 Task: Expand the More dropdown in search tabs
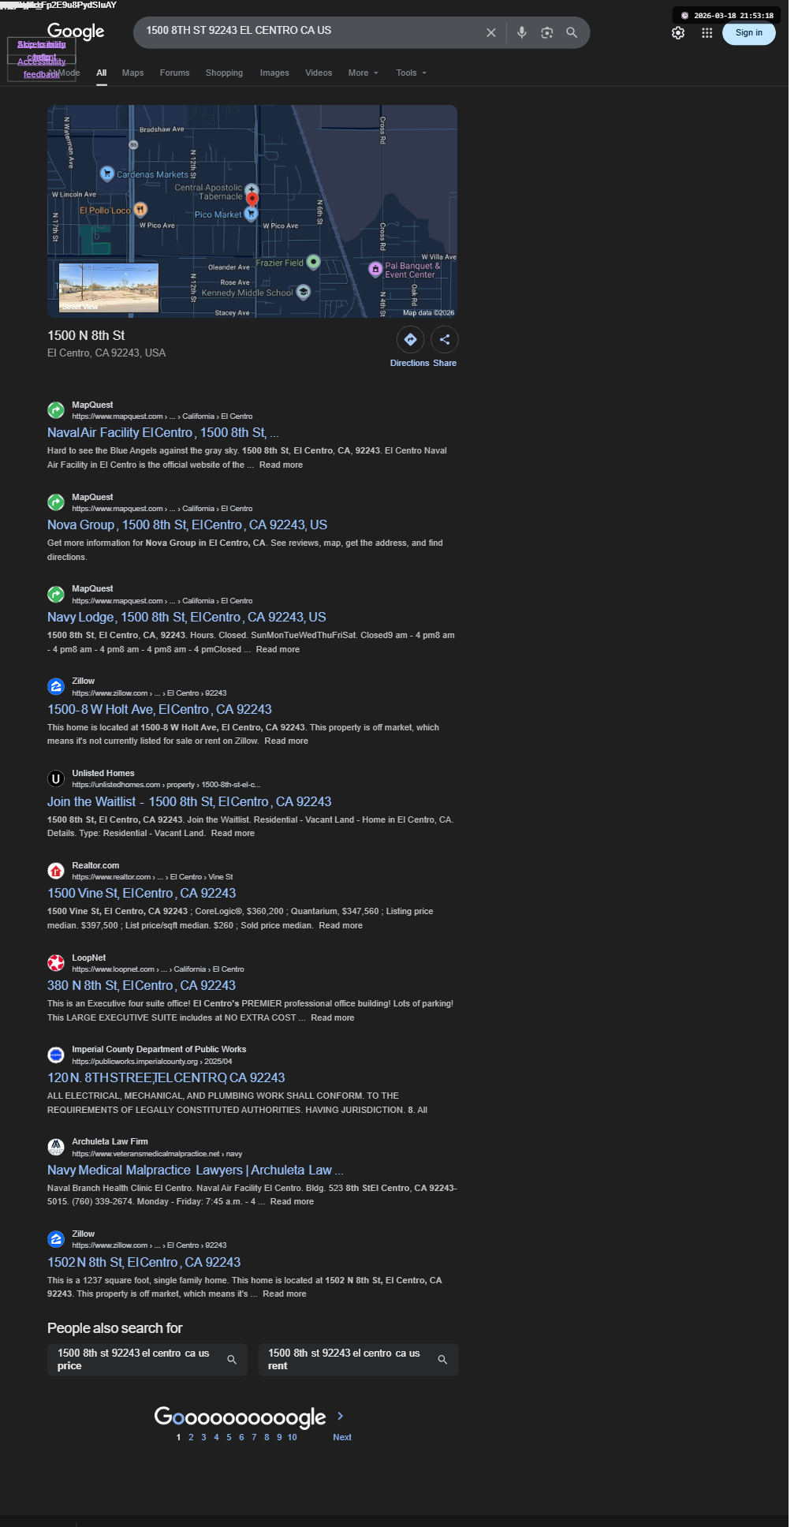[x=364, y=73]
